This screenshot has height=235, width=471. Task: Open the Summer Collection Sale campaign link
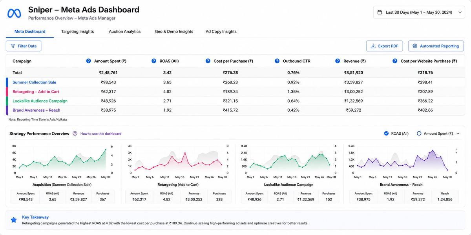(34, 82)
